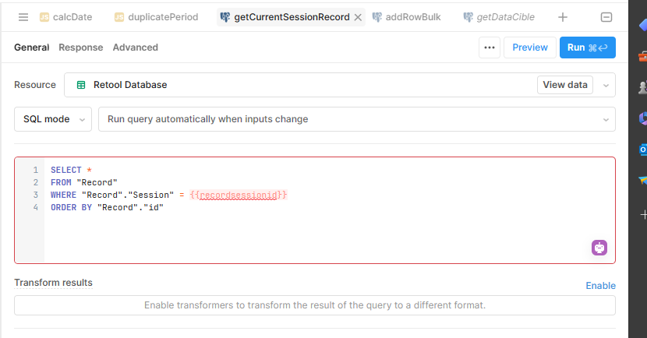Collapse the query editor panel icon
647x338 pixels.
coord(606,17)
